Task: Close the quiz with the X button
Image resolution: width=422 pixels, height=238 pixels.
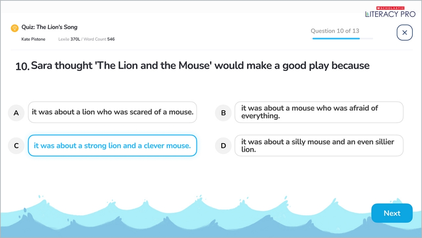Action: click(404, 33)
